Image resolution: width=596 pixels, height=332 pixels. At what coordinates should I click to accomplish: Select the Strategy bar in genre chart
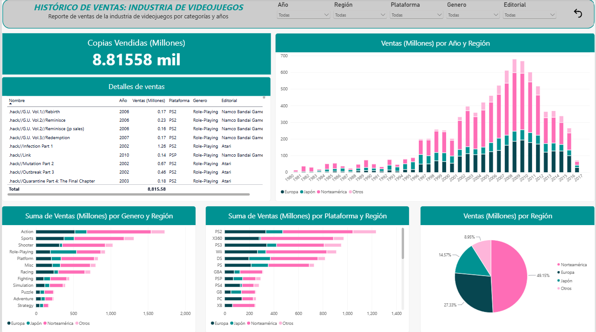pos(42,306)
